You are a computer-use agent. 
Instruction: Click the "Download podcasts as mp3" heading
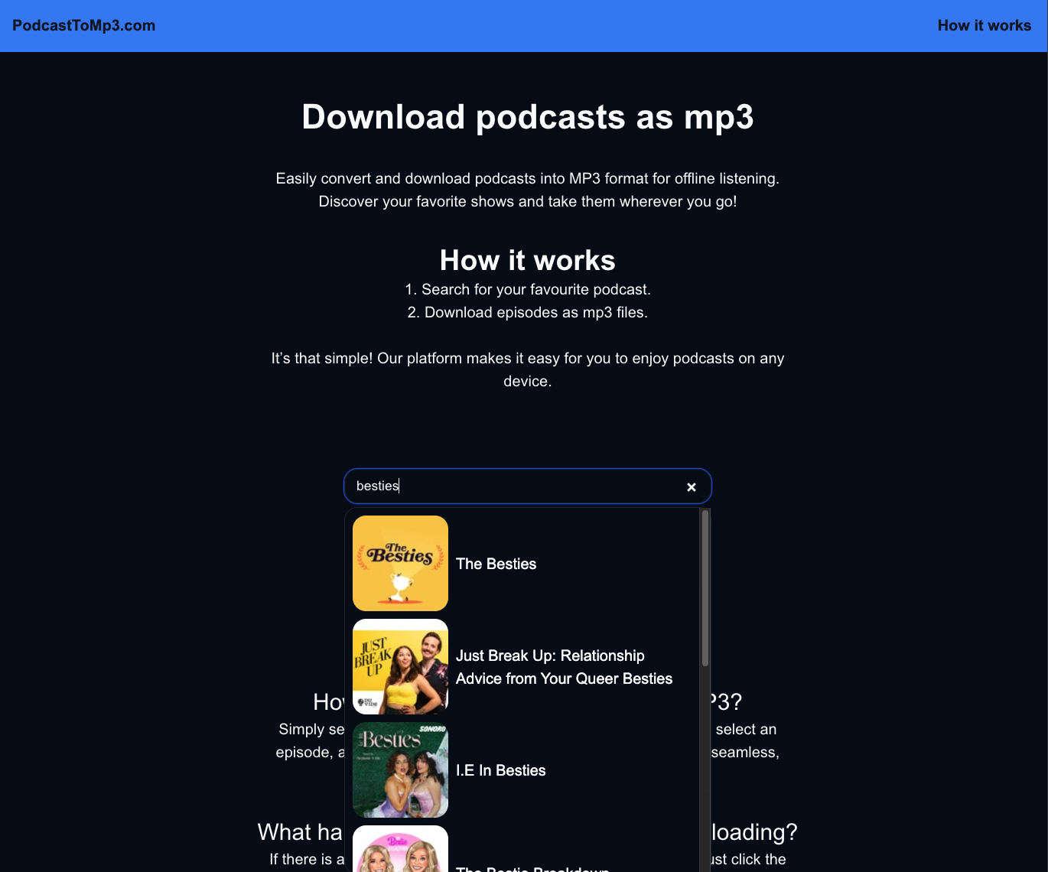[528, 117]
